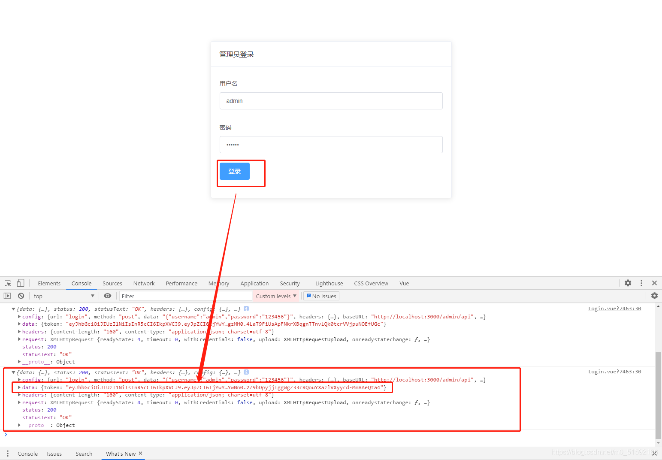
Task: Select the Issues tab in bottom drawer
Action: [x=54, y=454]
